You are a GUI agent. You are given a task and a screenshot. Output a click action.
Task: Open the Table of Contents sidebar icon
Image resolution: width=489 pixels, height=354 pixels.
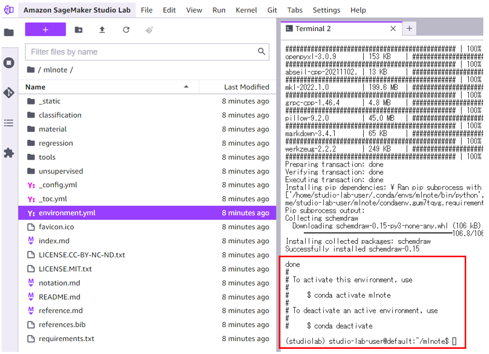9,123
